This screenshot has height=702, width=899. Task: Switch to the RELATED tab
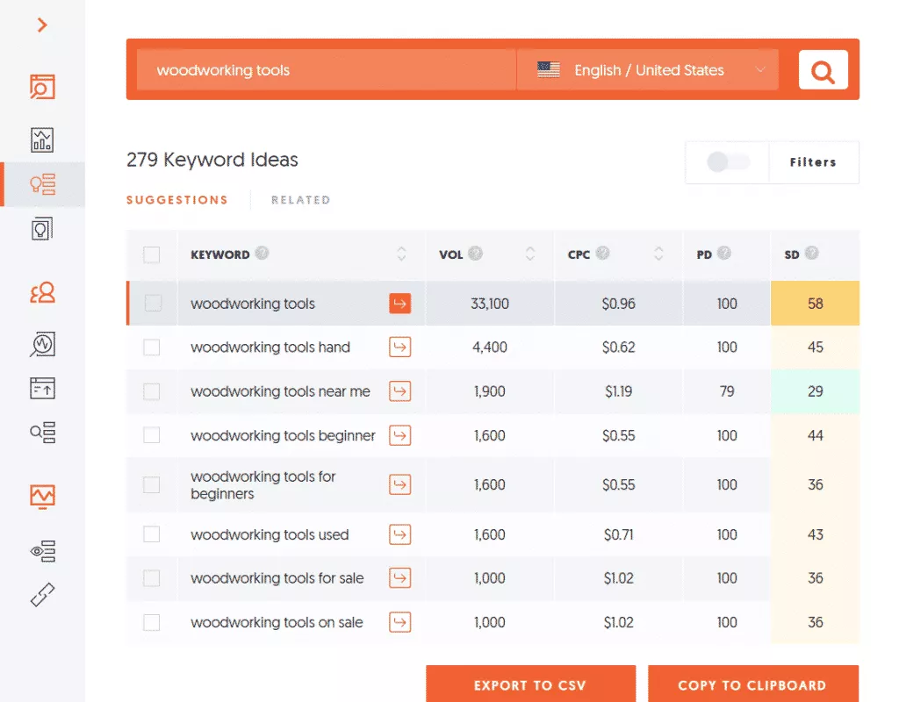click(300, 199)
